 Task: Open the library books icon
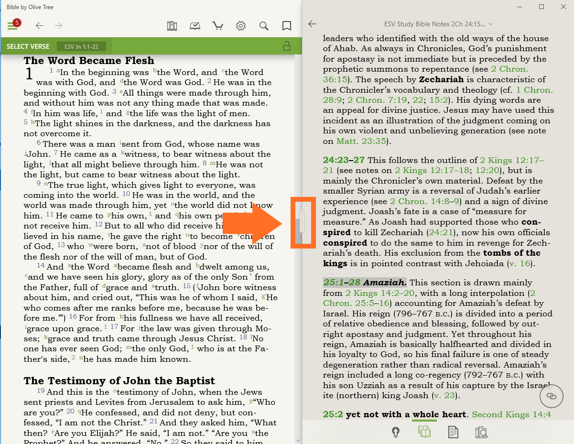pyautogui.click(x=172, y=26)
